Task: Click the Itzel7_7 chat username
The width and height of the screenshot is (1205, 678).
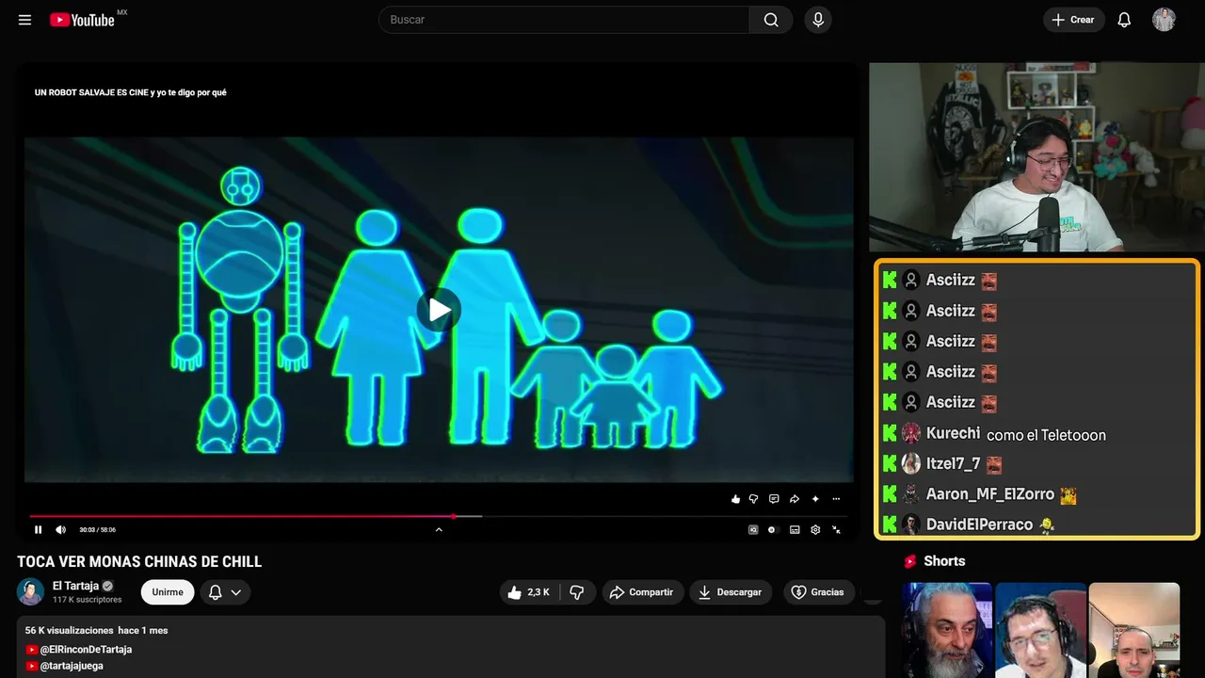Action: click(x=953, y=463)
